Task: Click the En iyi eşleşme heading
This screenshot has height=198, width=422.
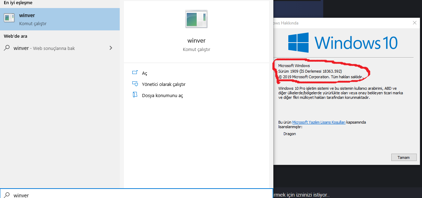Action: (18, 3)
